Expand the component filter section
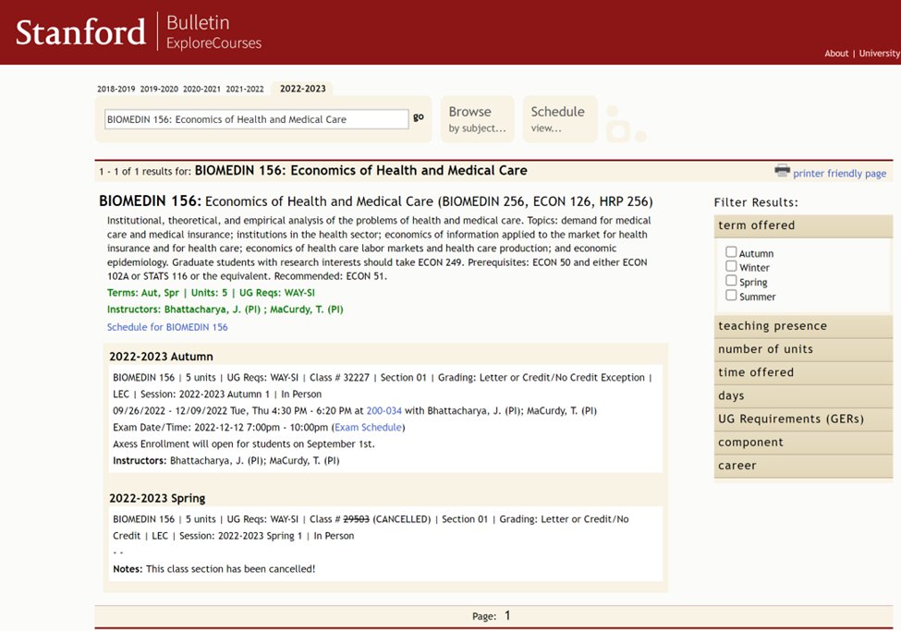 [803, 443]
